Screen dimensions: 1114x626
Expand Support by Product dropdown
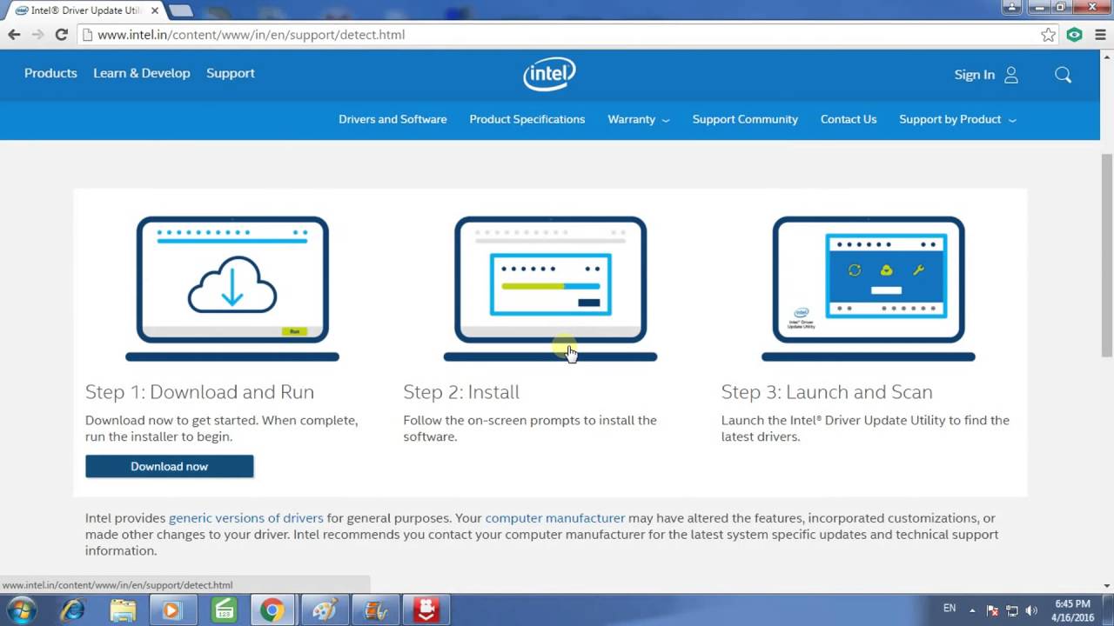(x=957, y=119)
